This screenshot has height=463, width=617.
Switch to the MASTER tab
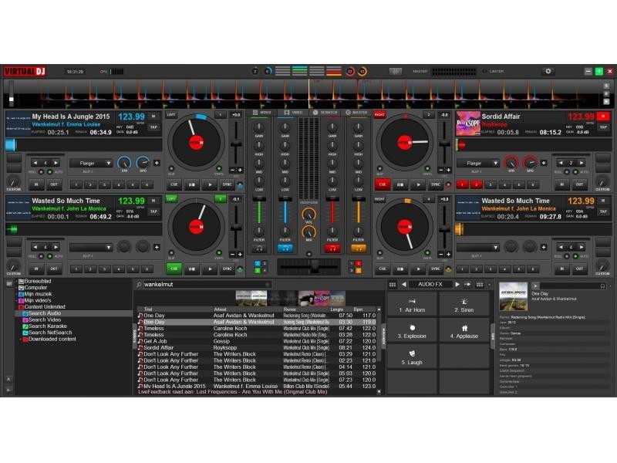pyautogui.click(x=356, y=113)
